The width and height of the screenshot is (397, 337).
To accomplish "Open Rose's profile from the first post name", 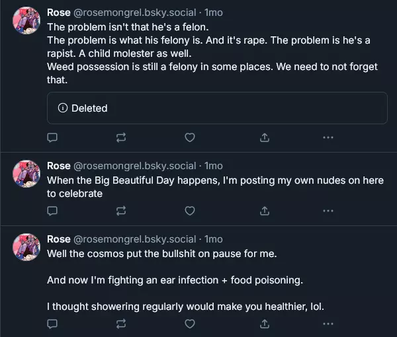I will 59,13.
